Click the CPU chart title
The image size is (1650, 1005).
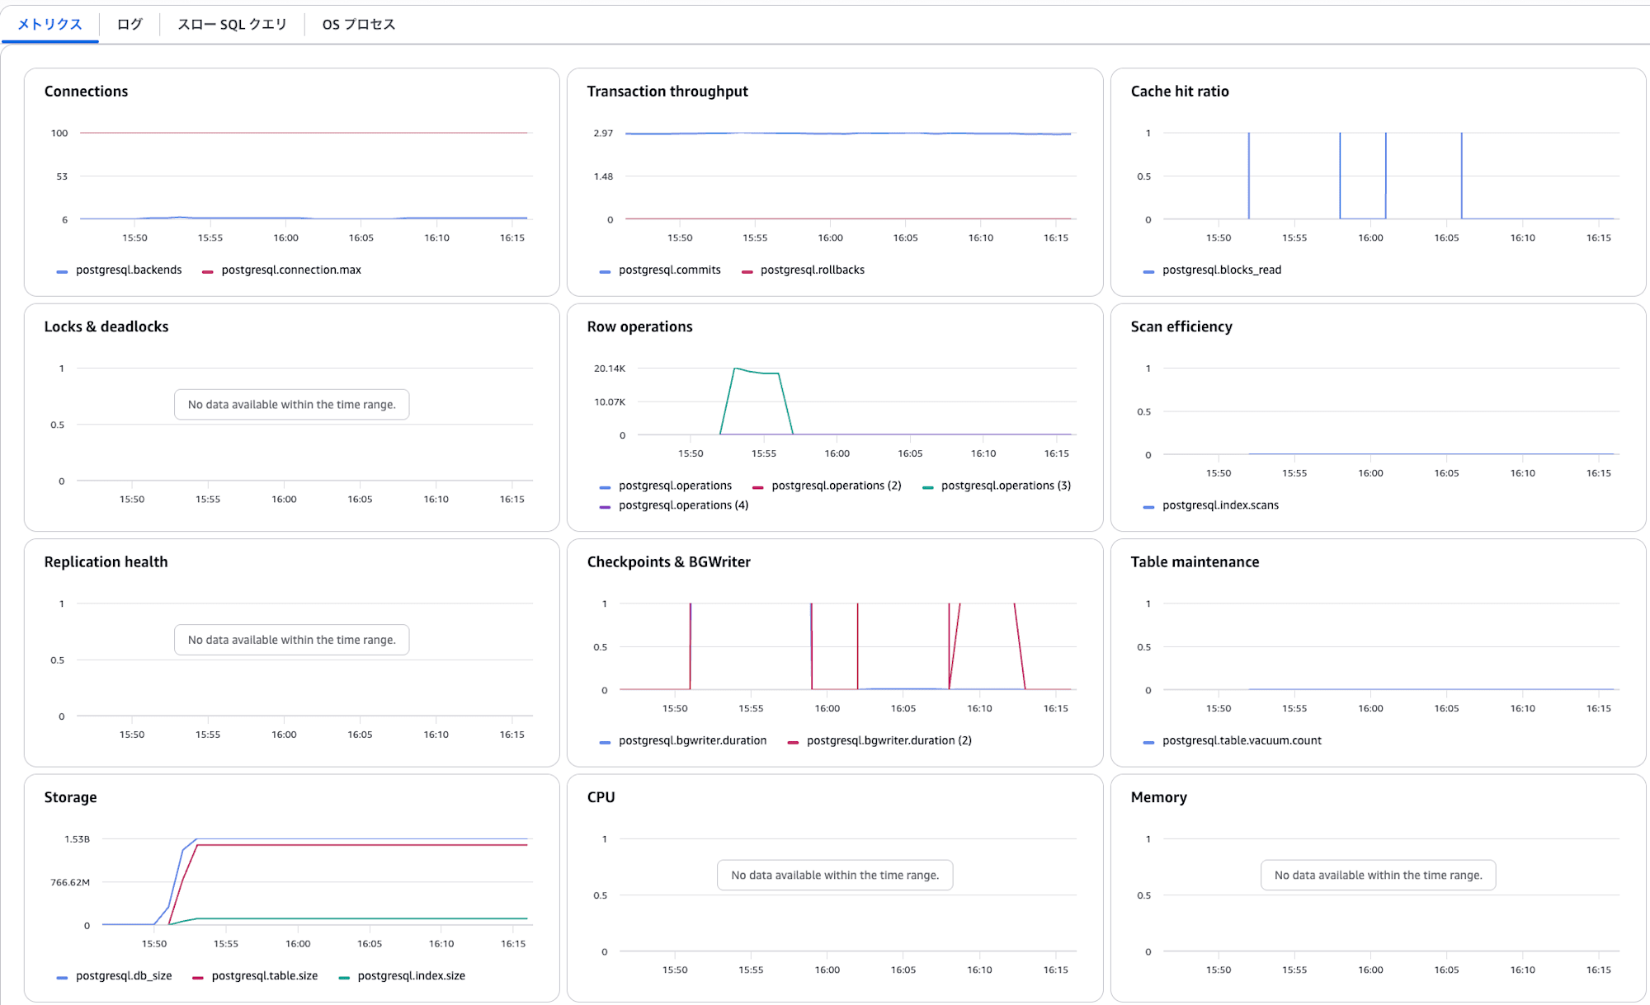coord(601,797)
